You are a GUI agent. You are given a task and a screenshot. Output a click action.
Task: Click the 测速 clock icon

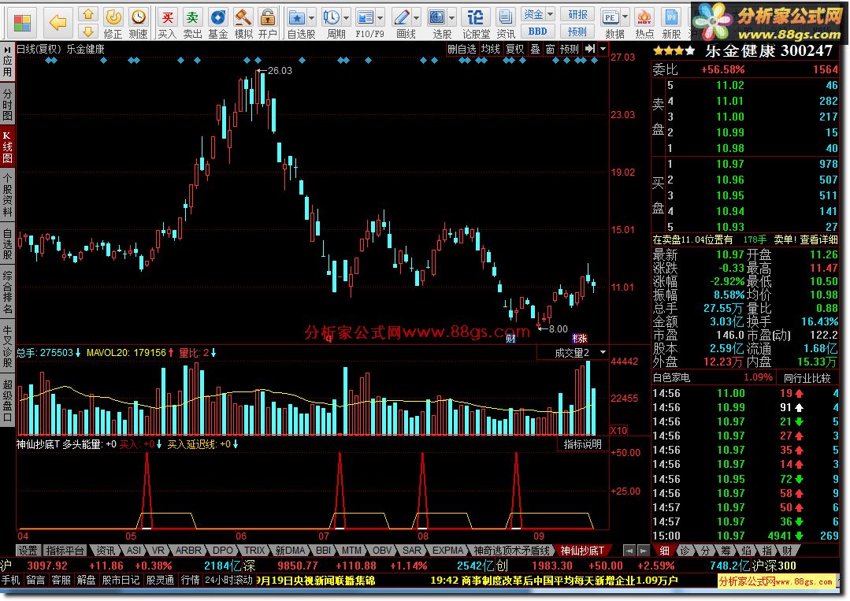coord(138,18)
